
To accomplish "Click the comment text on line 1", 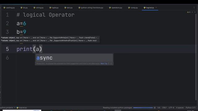I will pyautogui.click(x=45, y=15).
